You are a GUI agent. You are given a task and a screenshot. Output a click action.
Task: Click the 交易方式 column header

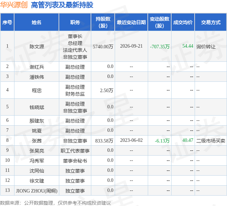click(x=211, y=22)
